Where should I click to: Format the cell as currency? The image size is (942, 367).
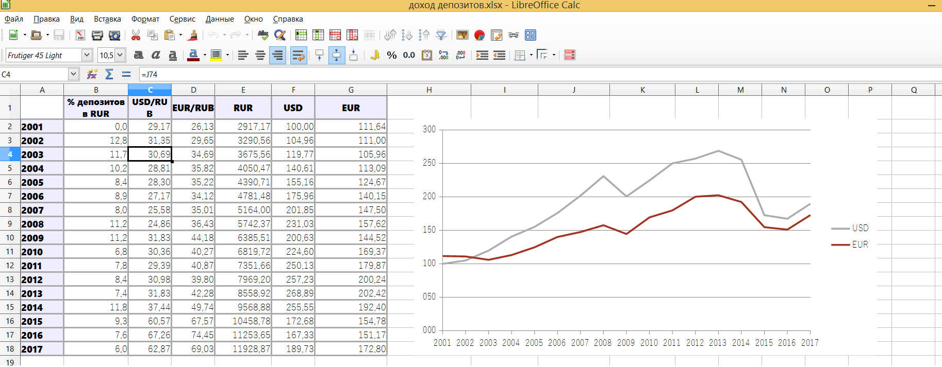coord(375,55)
